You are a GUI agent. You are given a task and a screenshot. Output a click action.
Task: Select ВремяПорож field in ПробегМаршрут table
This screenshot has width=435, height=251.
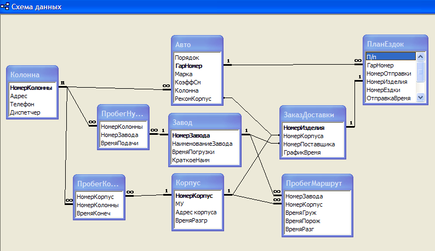317,221
